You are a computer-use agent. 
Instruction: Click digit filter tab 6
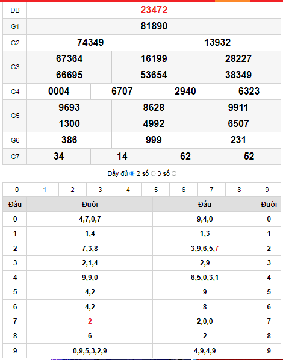[184, 190]
